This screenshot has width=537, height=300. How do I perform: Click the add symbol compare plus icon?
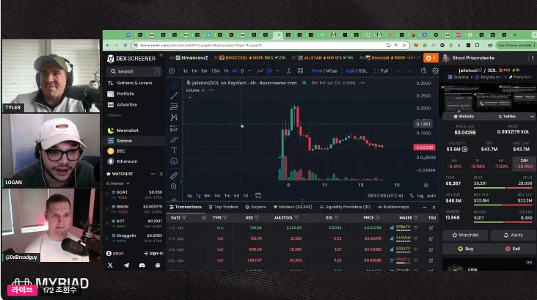click(172, 71)
